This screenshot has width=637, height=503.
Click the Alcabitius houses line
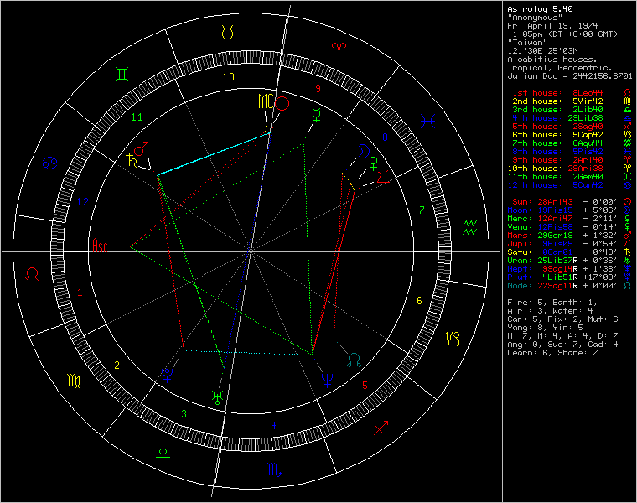(x=552, y=60)
